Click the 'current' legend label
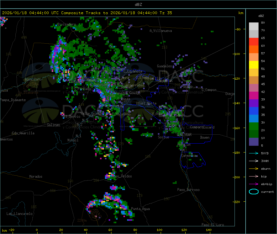277x234 pixels. 267,192
